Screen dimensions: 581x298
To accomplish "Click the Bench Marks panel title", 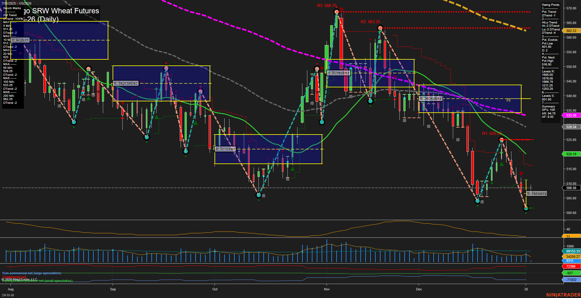I will coord(12,8).
